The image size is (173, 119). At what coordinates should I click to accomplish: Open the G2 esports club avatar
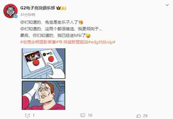tap(10, 11)
